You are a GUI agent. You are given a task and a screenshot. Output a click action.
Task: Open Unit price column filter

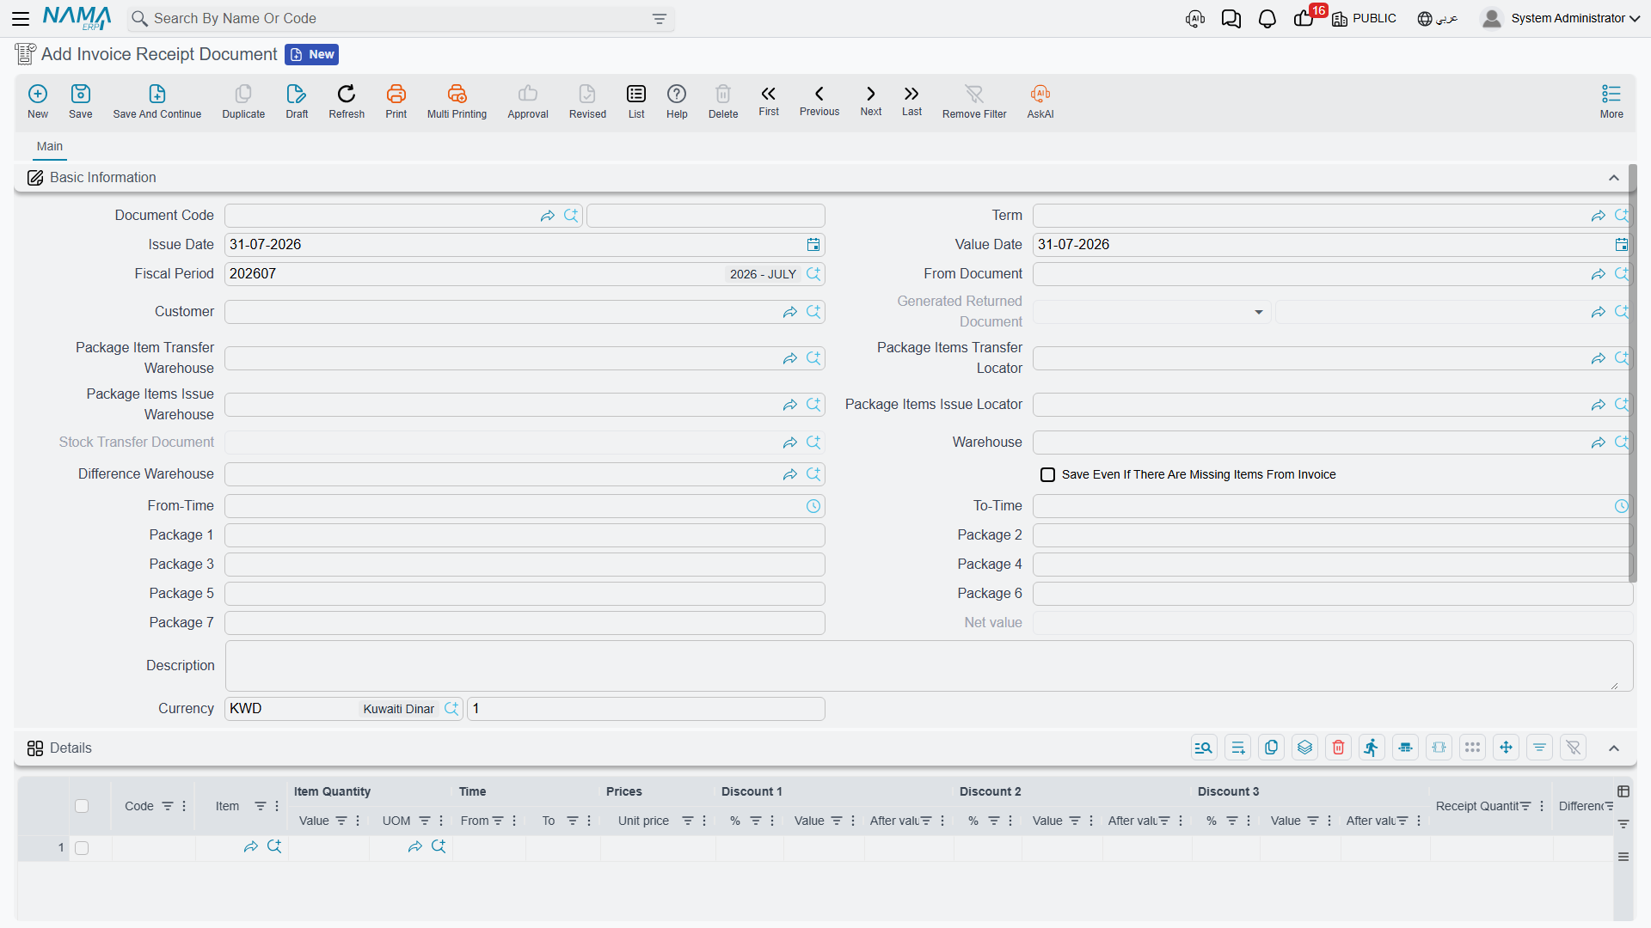tap(688, 821)
